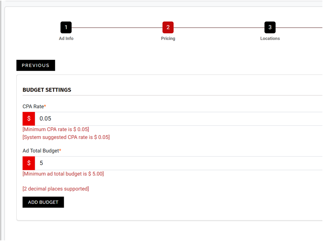
Task: Click the step 1 number badge
Action: (x=66, y=28)
